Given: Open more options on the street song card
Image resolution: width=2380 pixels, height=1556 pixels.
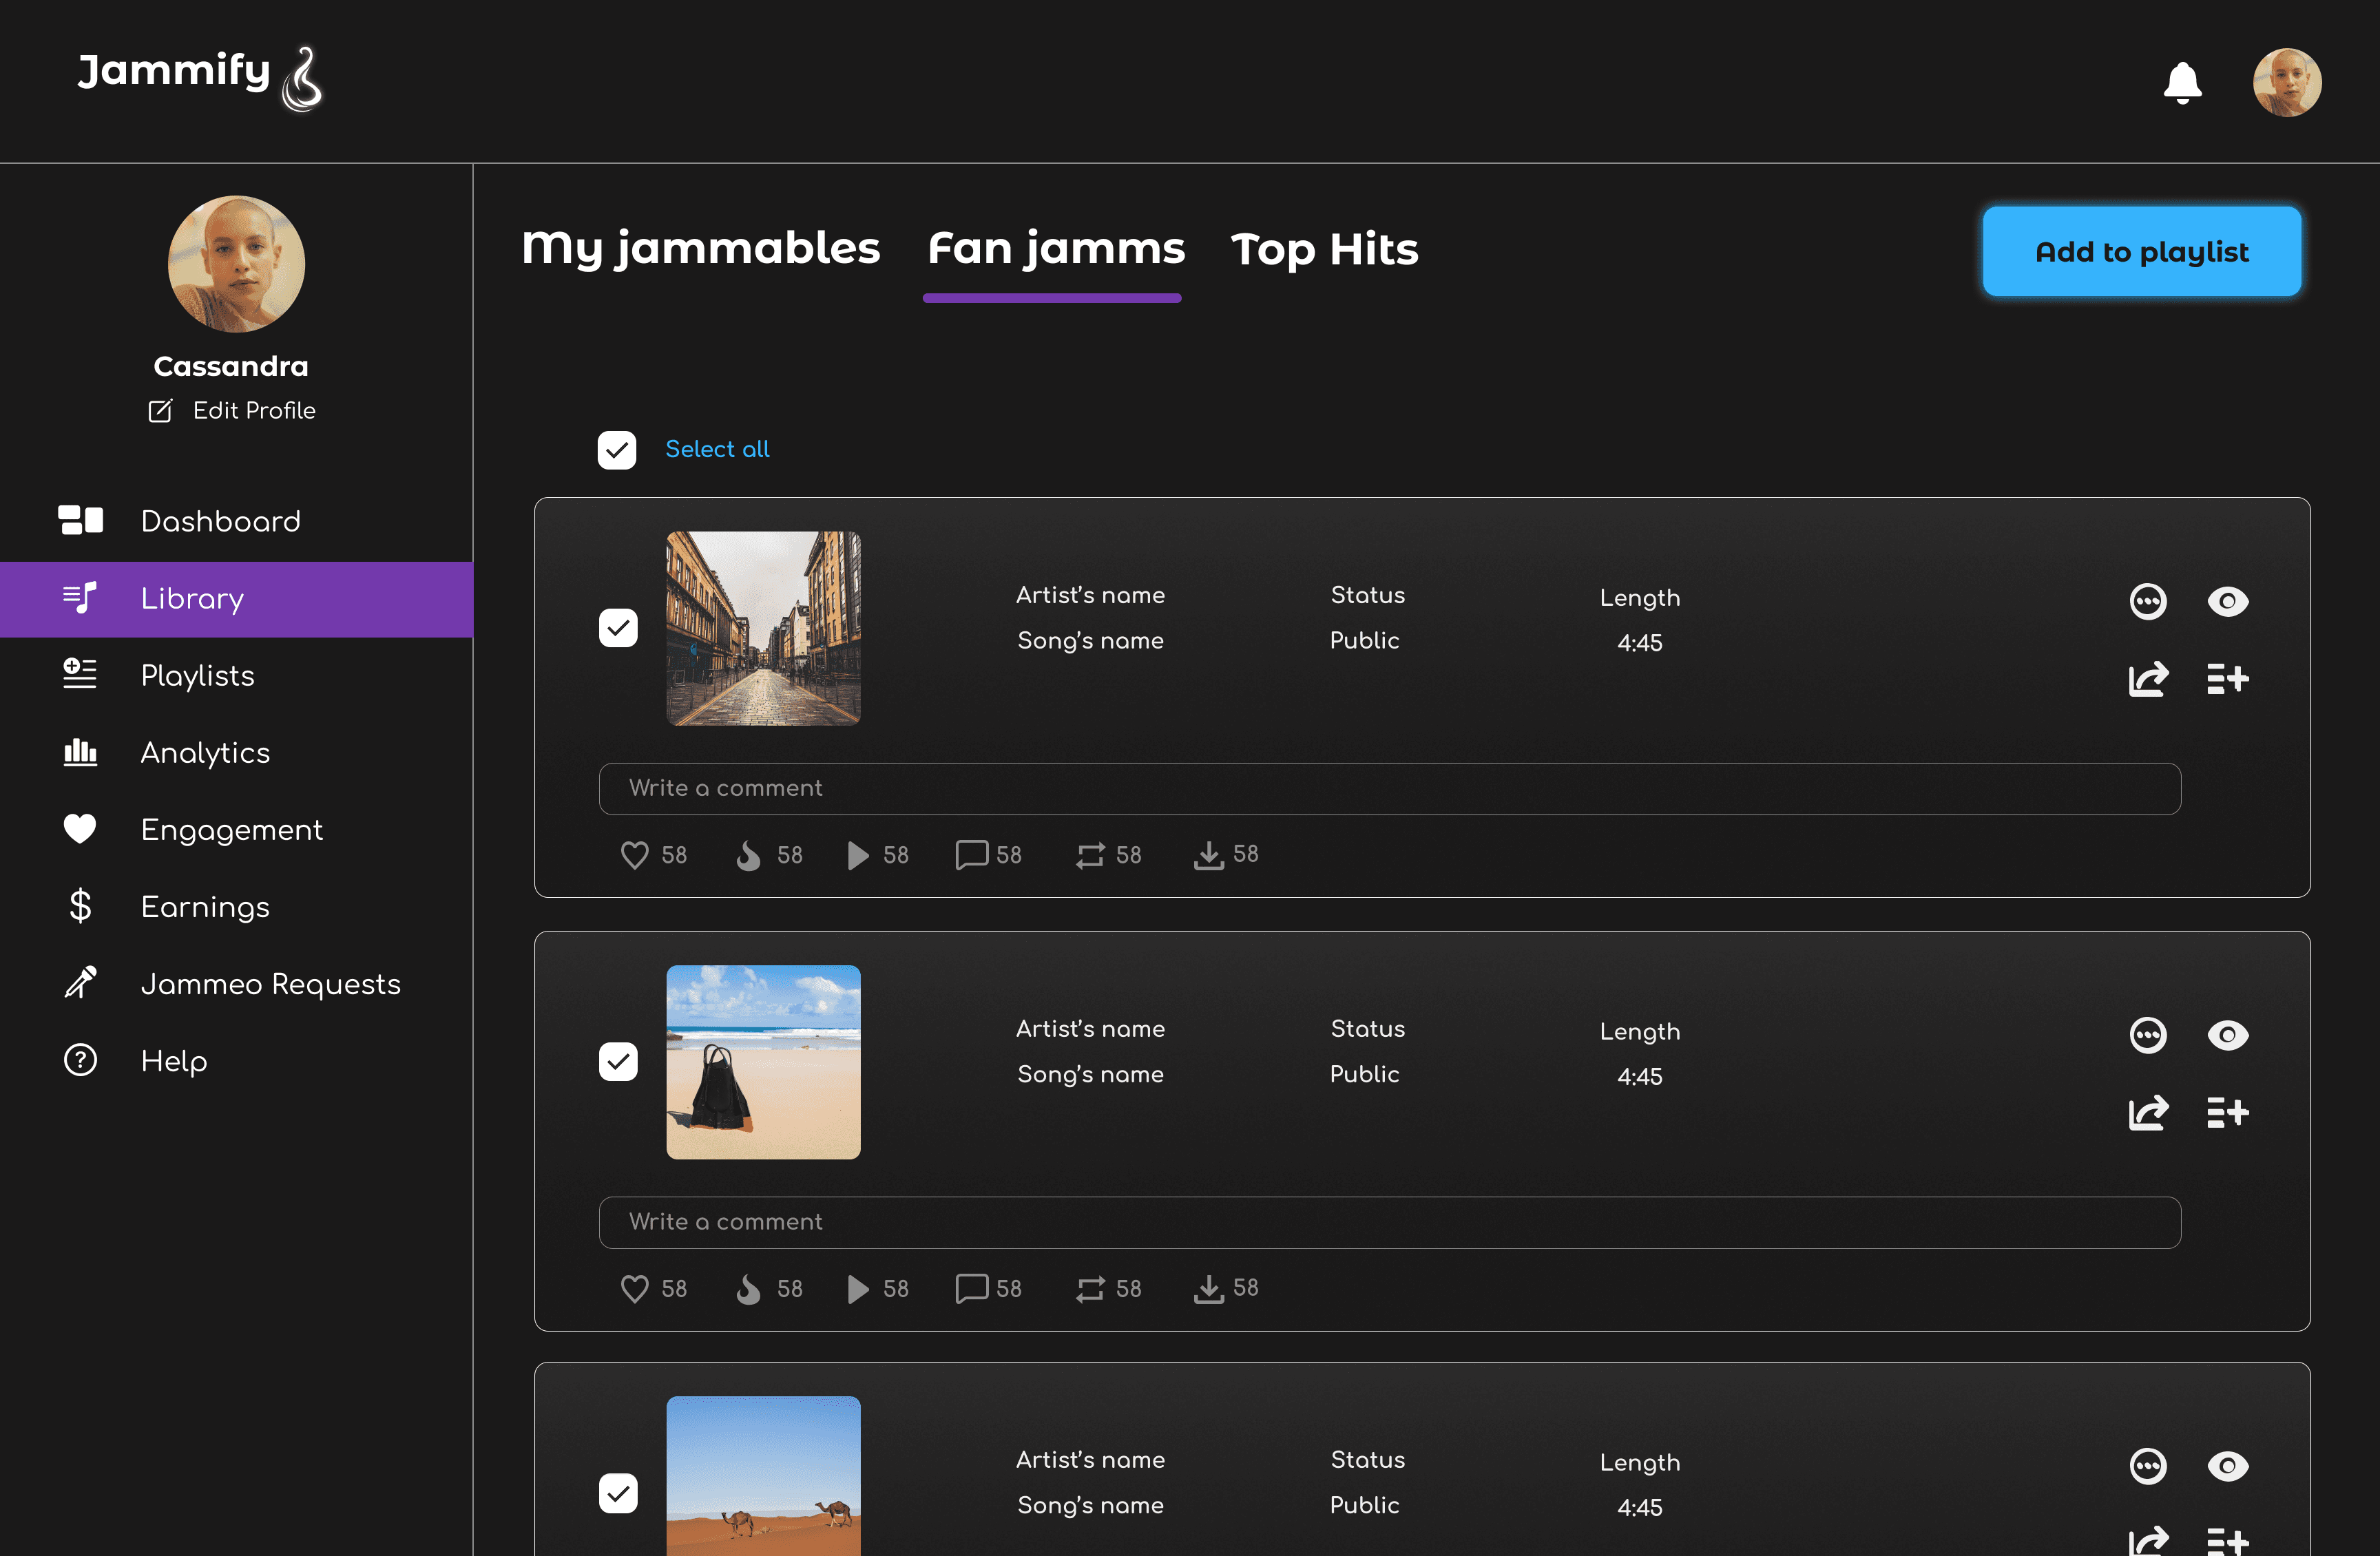Looking at the screenshot, I should (2148, 601).
